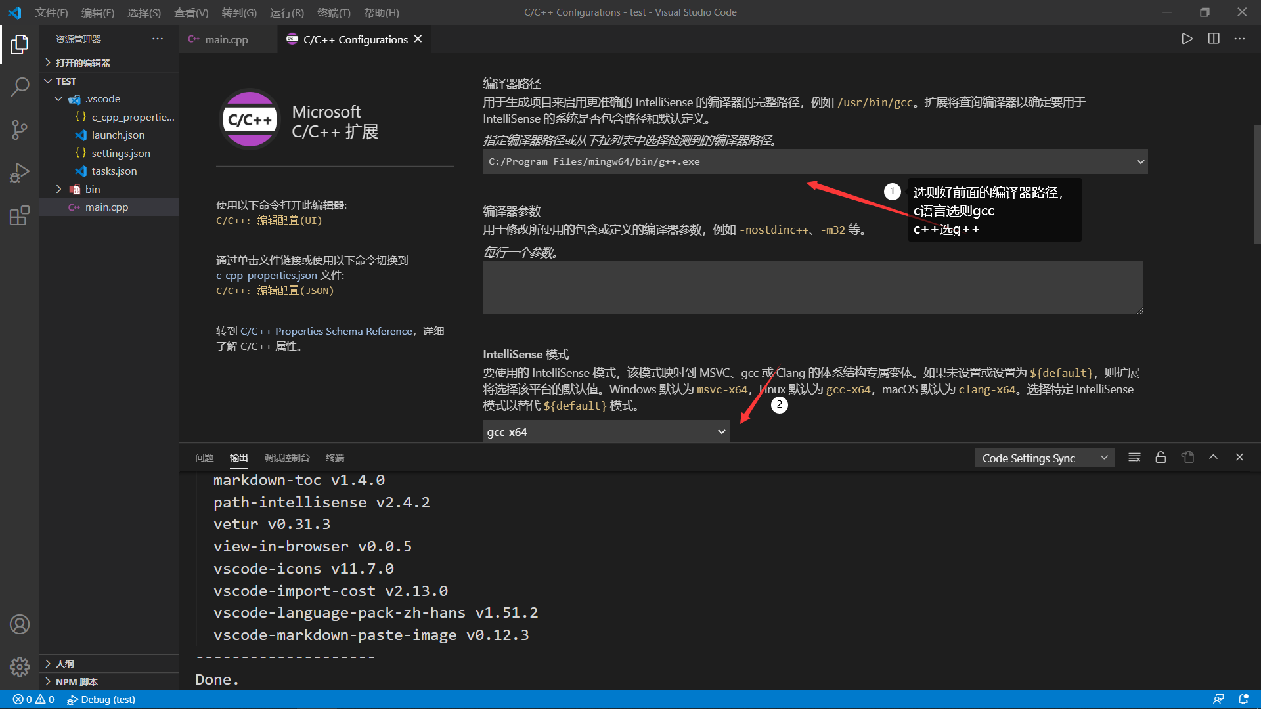Open the 帮助(H) menu

[382, 12]
